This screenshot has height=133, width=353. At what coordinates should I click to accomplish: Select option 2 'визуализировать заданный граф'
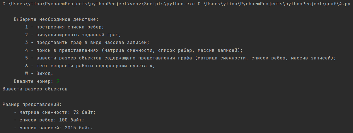click(73, 35)
